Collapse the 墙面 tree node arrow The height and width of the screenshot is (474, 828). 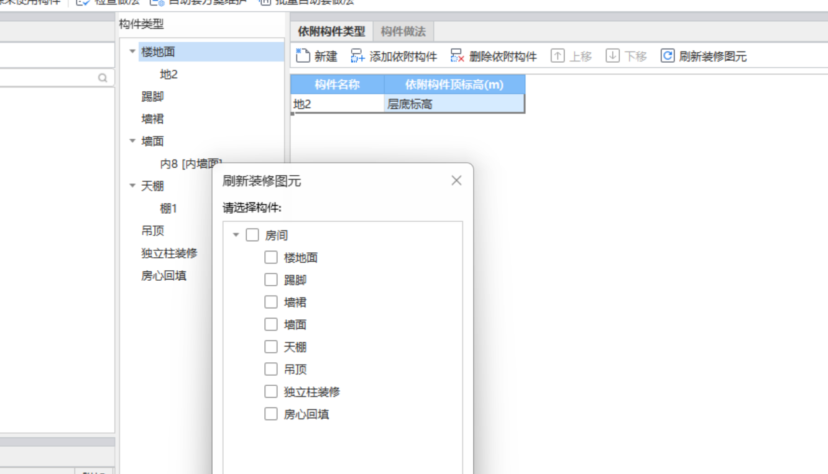(x=132, y=141)
